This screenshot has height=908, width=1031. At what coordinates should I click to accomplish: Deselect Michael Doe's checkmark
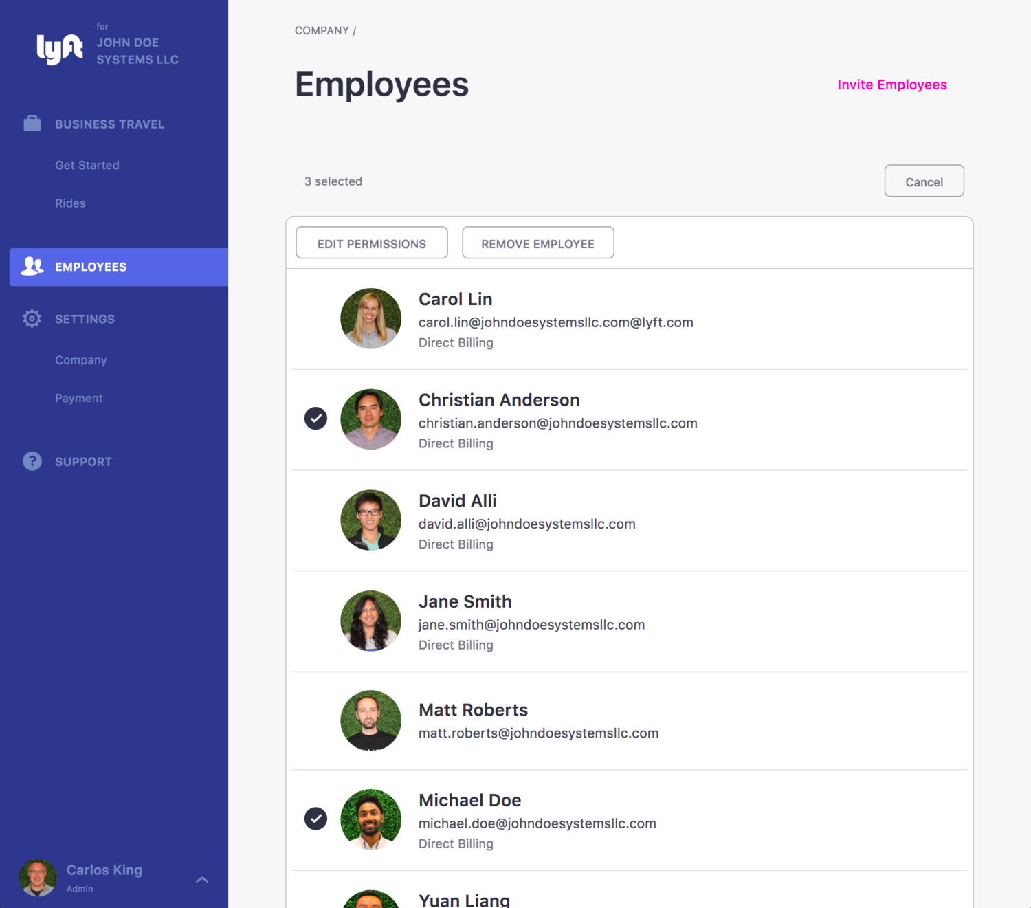tap(315, 819)
